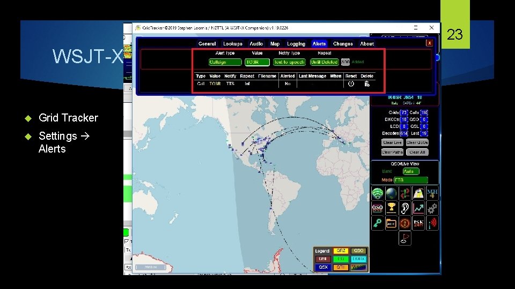Open the About tab

[x=367, y=43]
